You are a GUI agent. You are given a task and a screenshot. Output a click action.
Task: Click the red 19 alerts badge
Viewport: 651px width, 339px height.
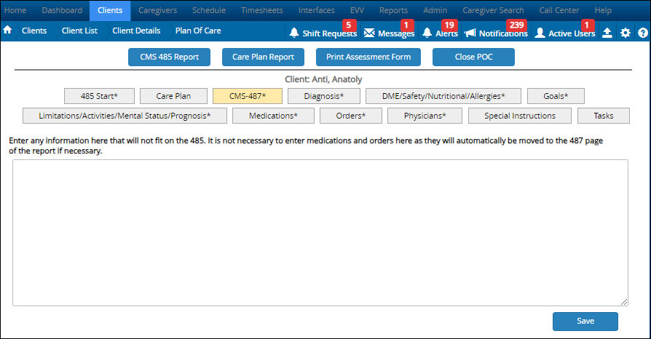coord(449,25)
